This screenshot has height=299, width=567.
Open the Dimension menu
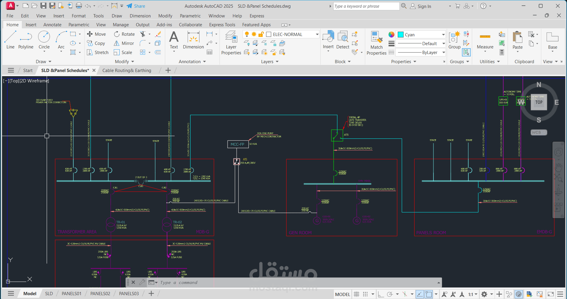click(140, 16)
